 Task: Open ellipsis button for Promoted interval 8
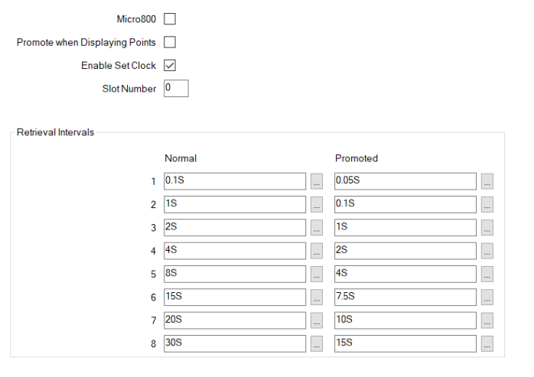(487, 343)
